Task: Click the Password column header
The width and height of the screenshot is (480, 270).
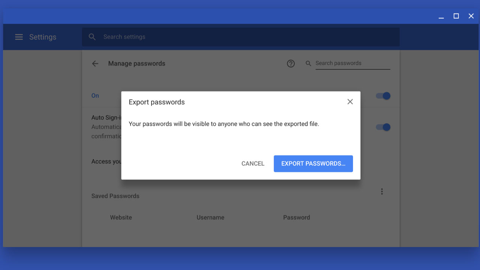Action: pos(297,217)
